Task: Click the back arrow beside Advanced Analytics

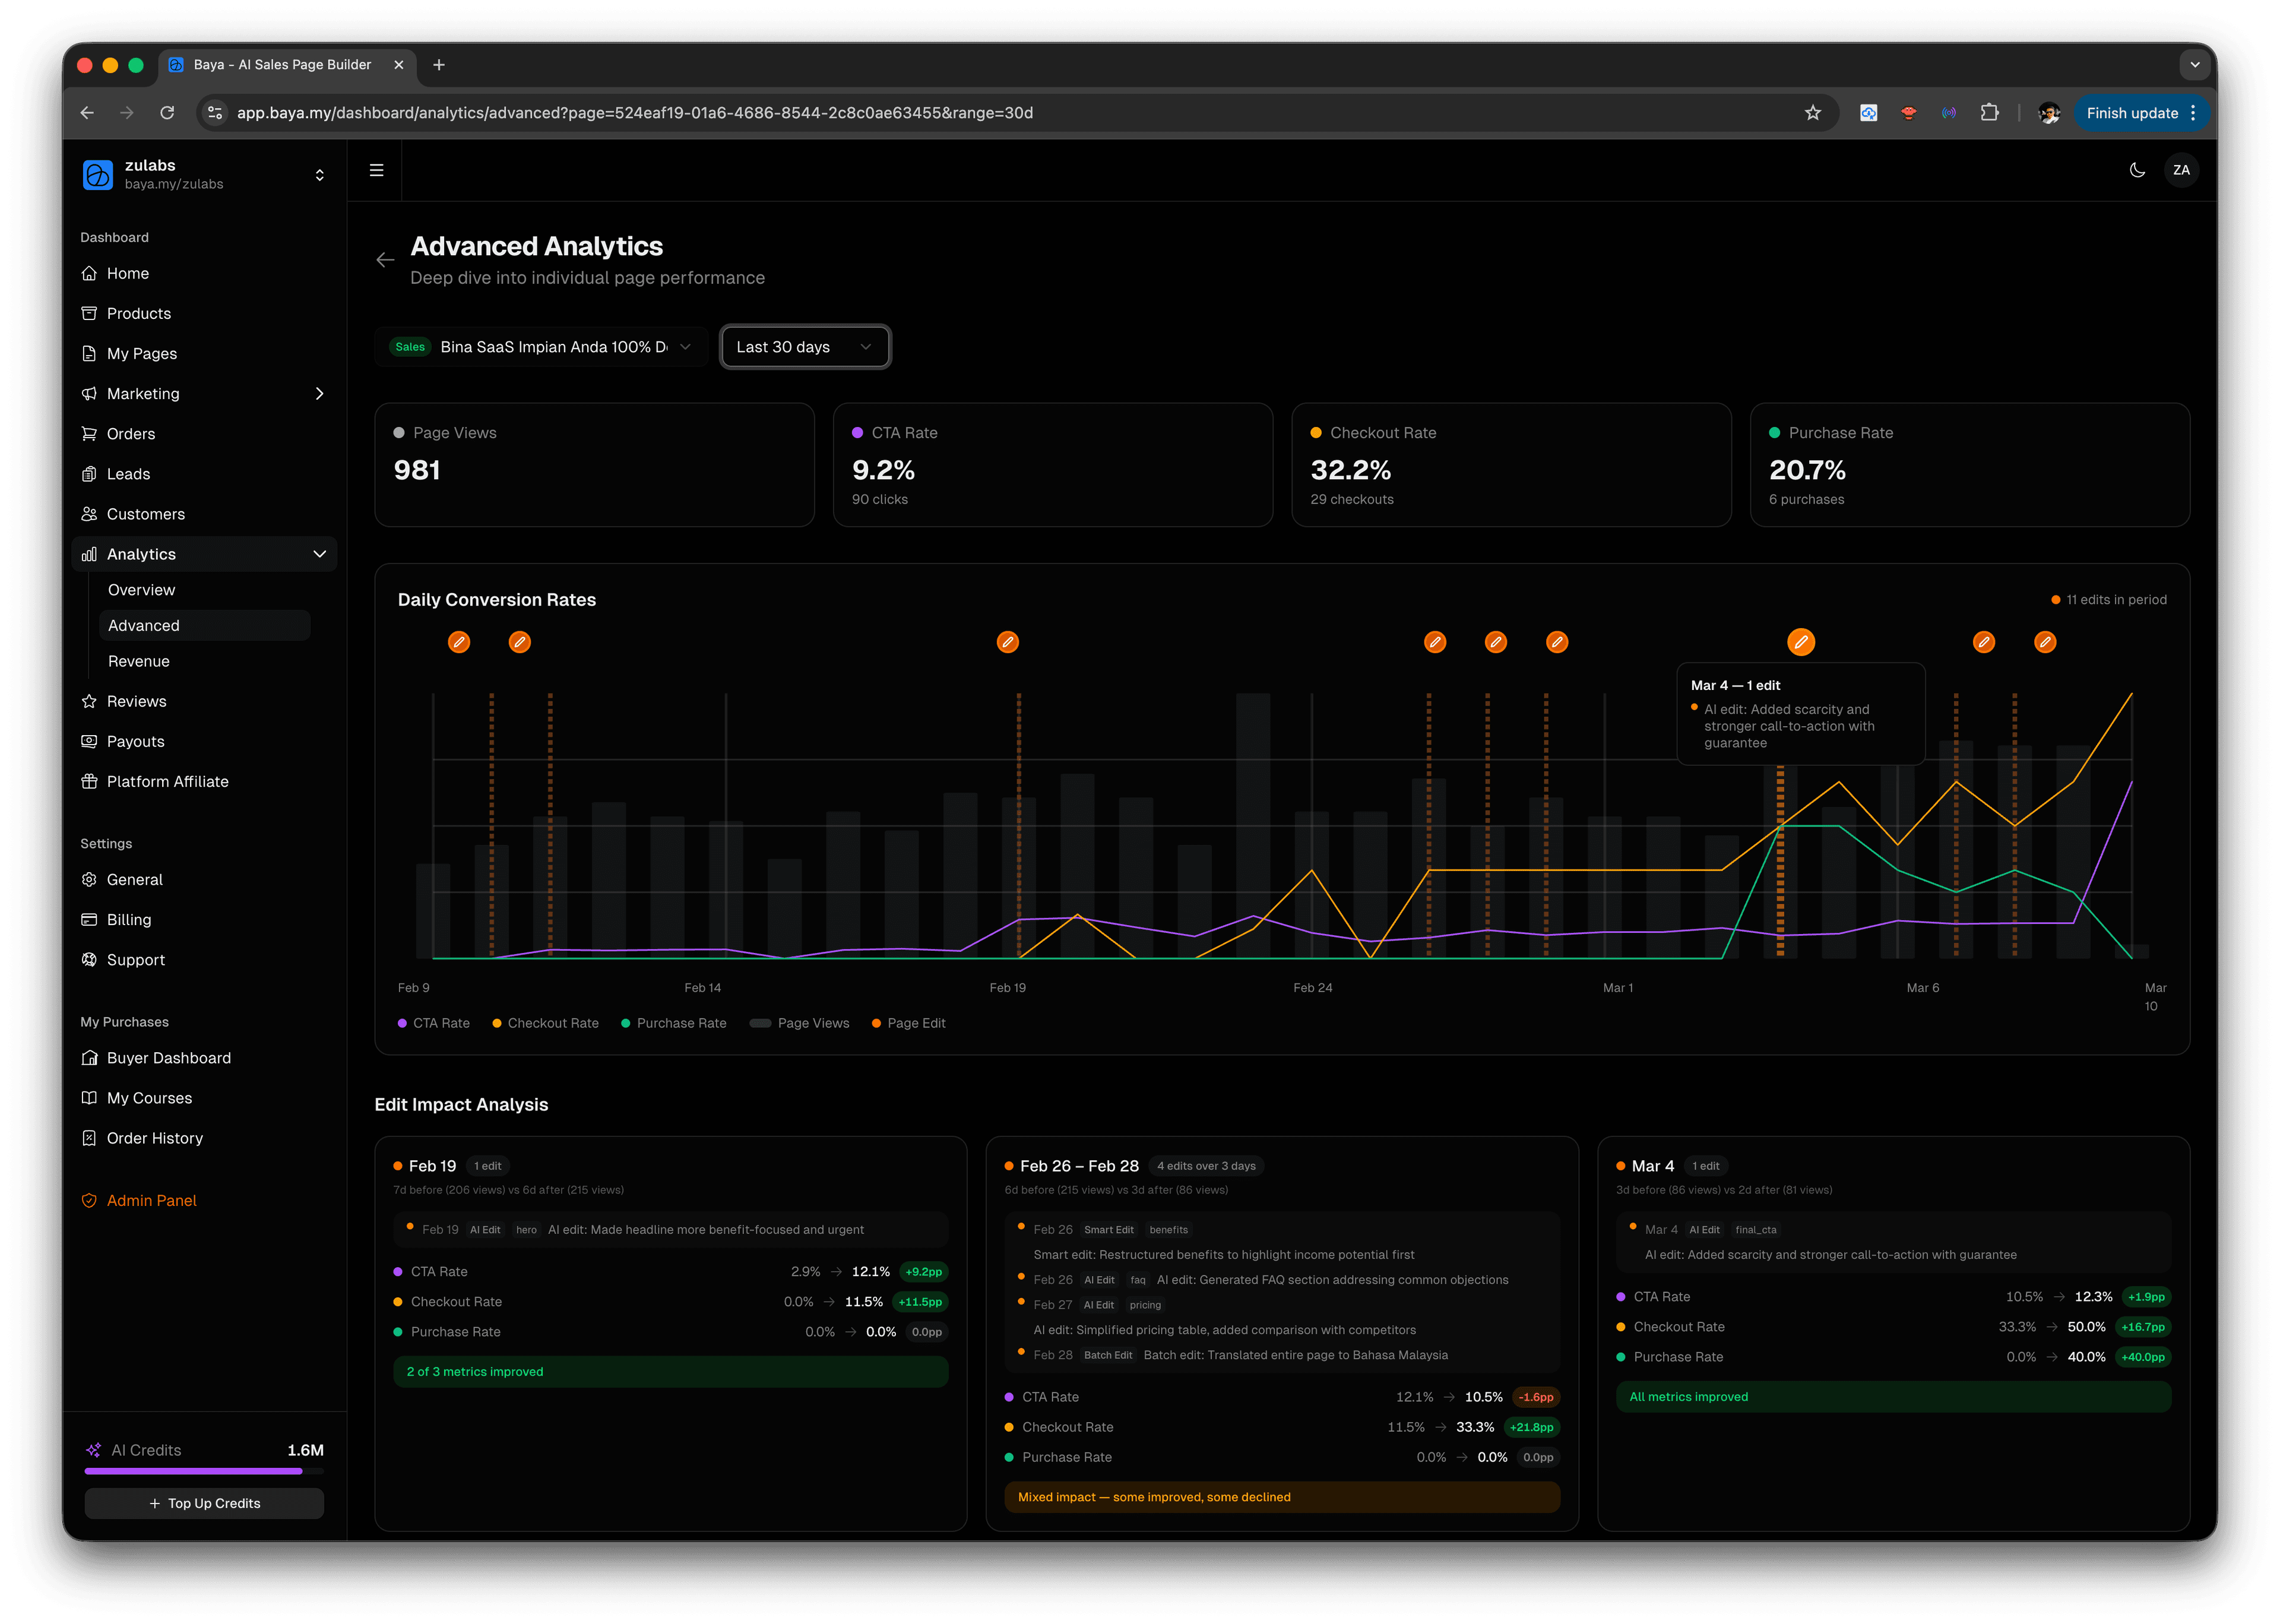Action: coord(386,259)
